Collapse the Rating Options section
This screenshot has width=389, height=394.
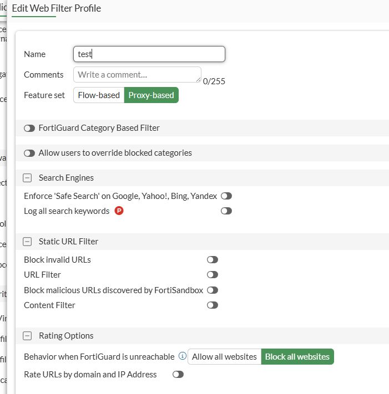point(27,336)
